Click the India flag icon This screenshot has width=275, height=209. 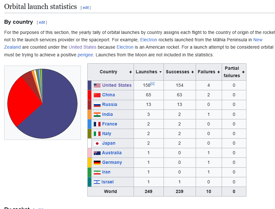click(97, 115)
